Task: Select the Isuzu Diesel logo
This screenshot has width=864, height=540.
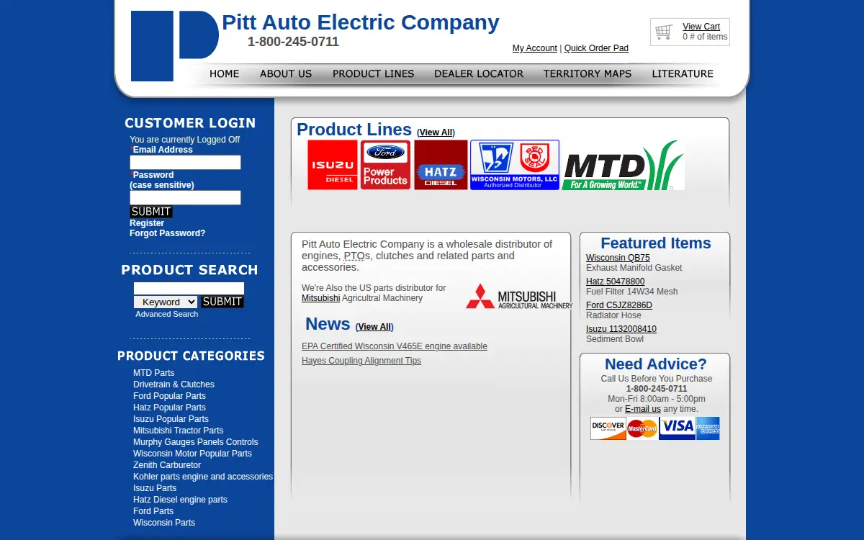Action: point(333,165)
